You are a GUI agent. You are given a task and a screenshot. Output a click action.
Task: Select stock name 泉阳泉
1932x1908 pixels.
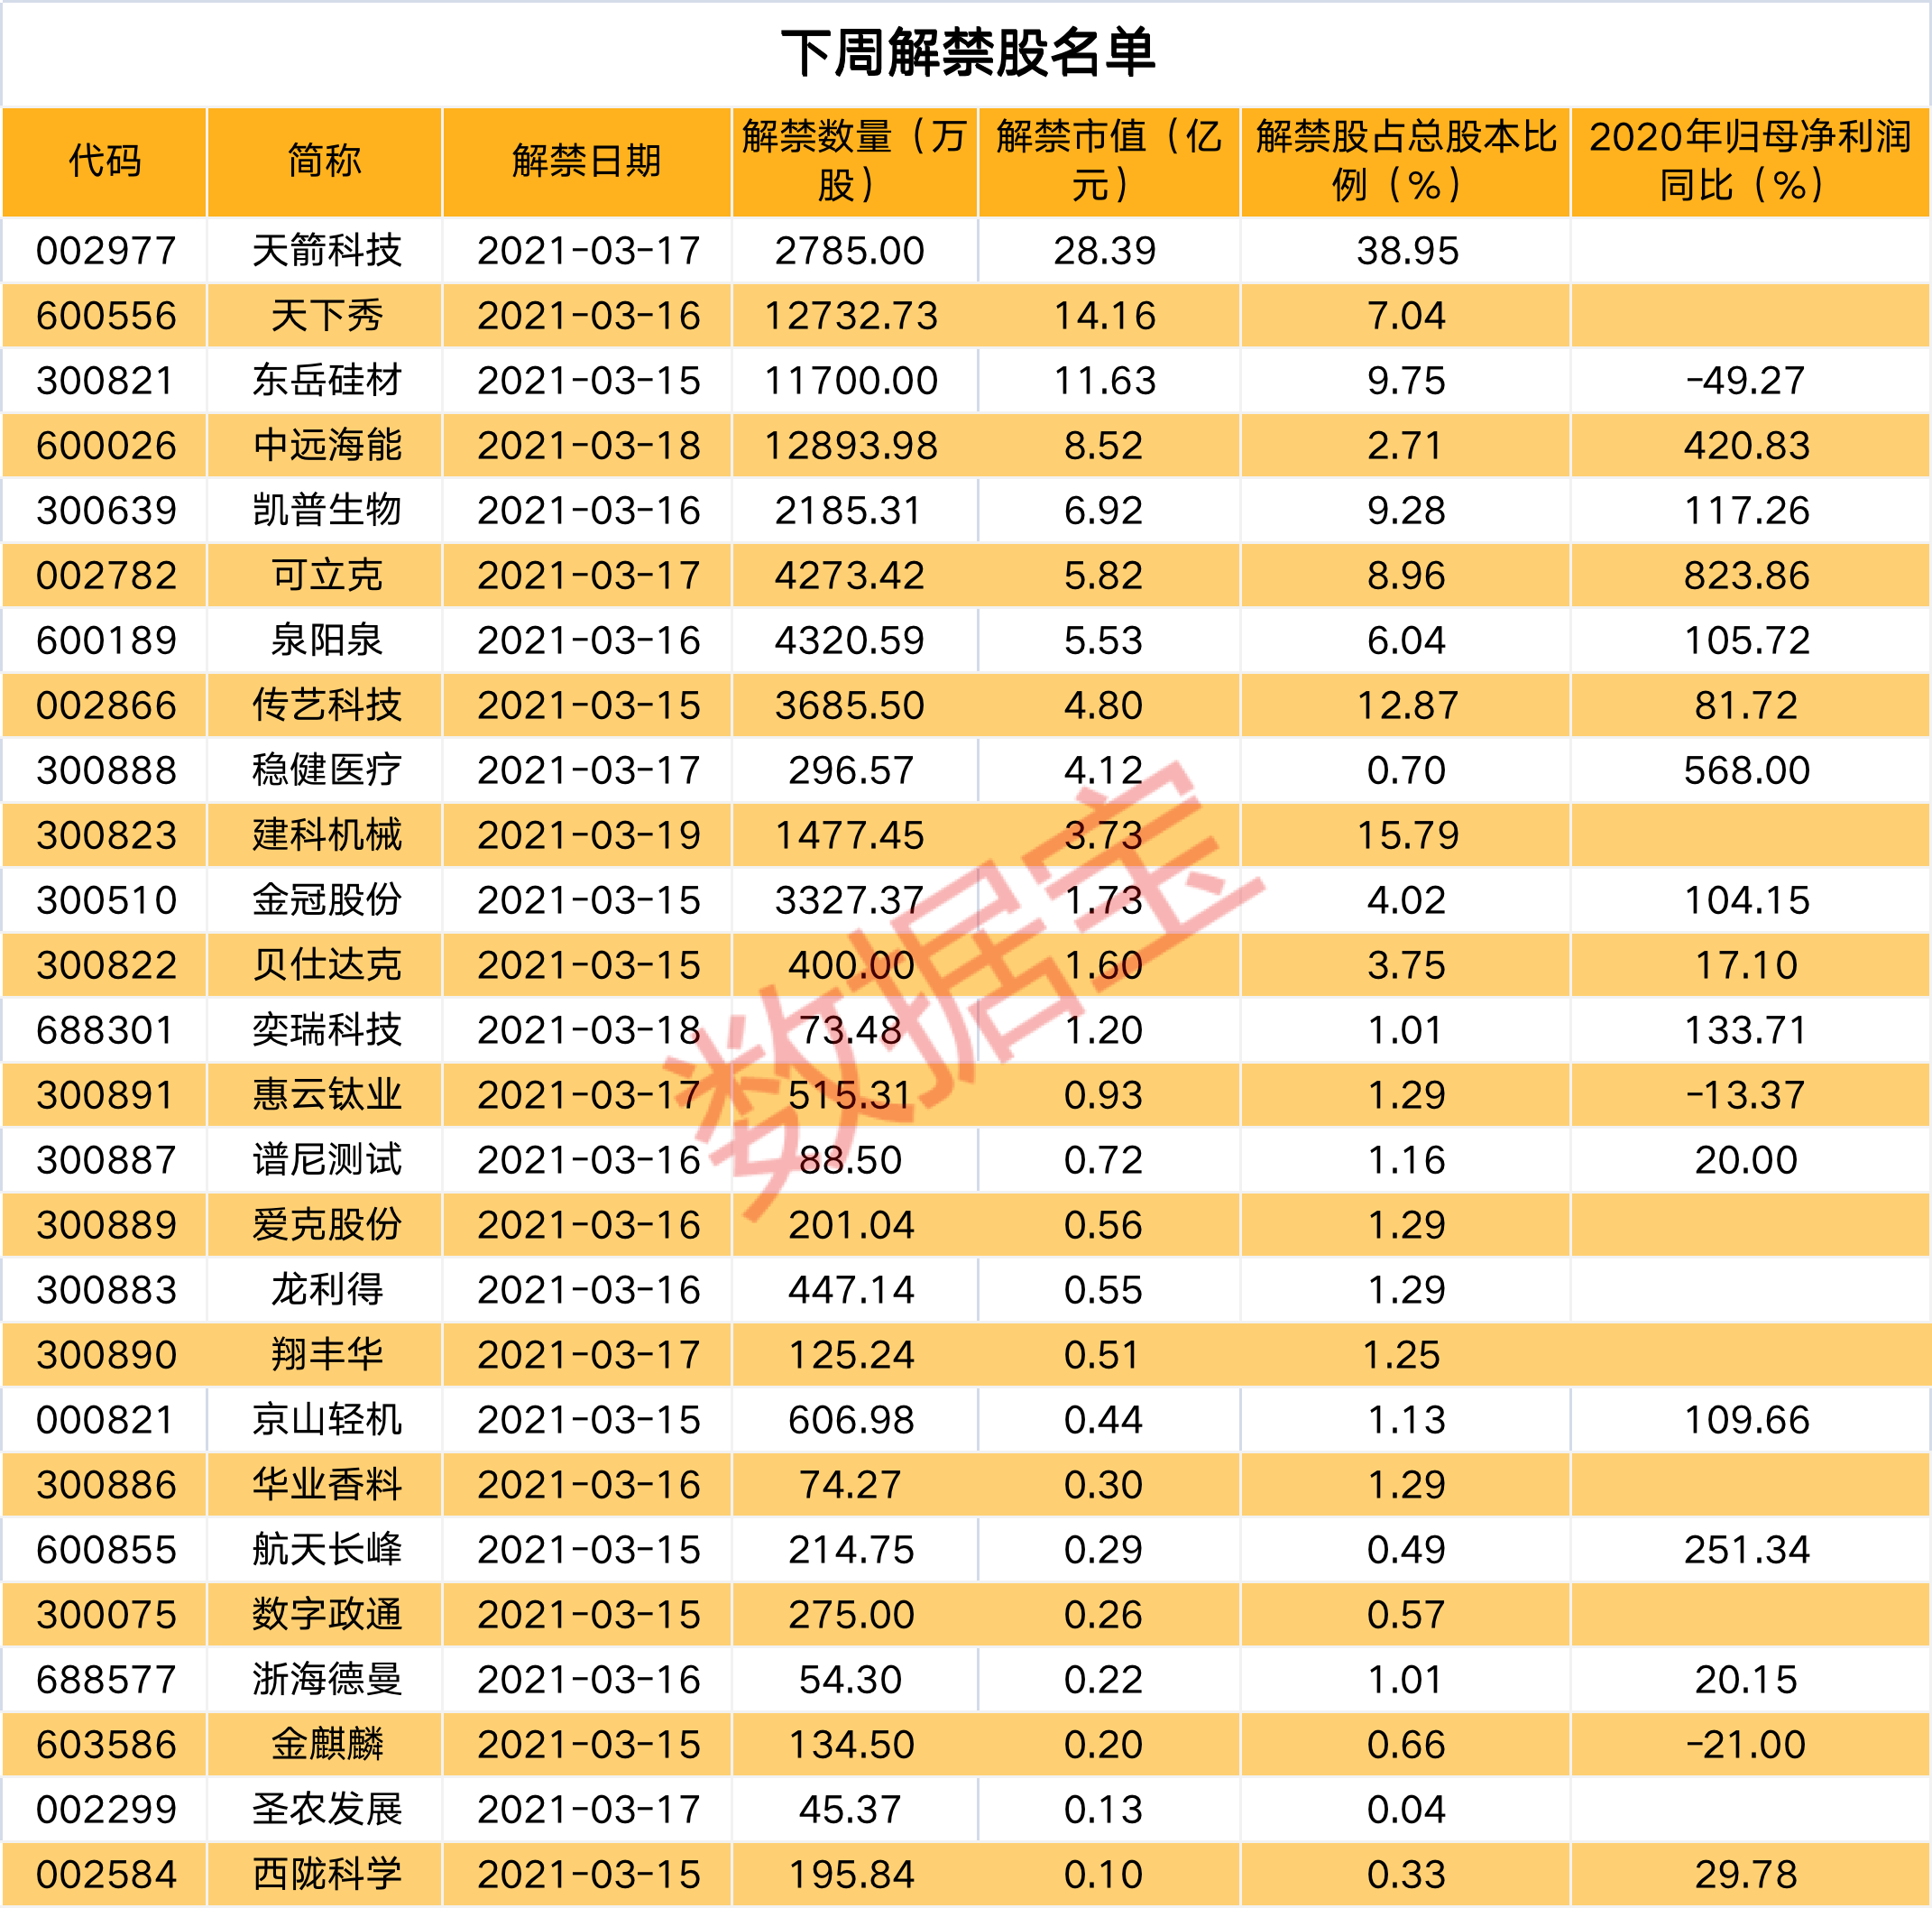pos(326,640)
